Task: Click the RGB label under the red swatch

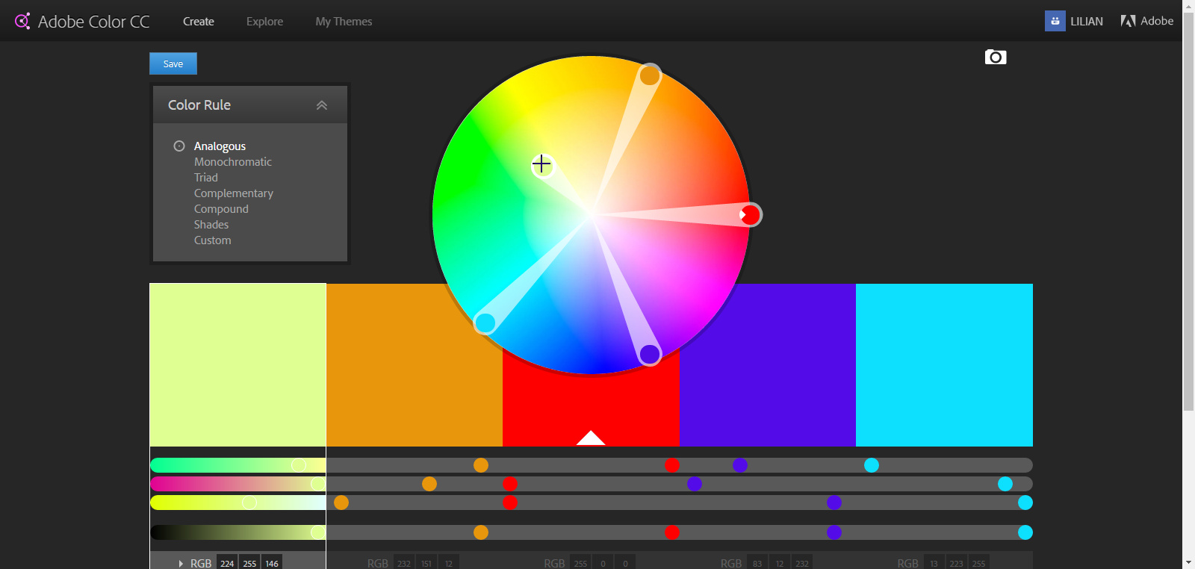Action: (x=554, y=563)
